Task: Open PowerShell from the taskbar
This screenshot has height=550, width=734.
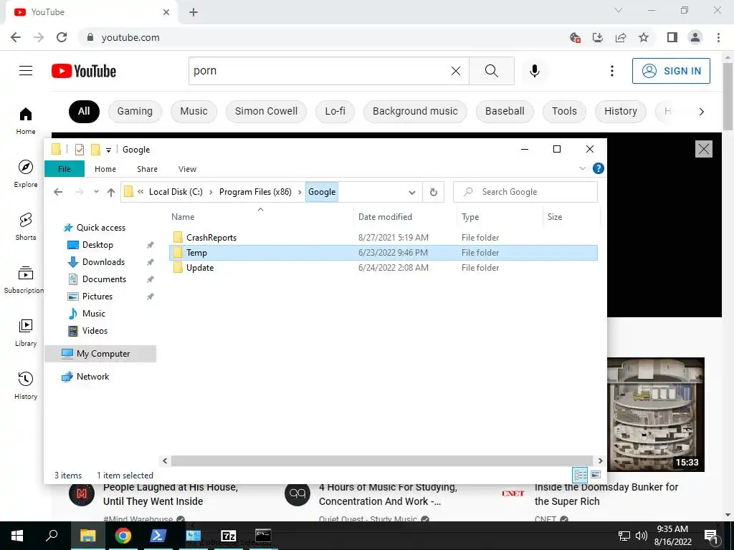Action: click(158, 536)
